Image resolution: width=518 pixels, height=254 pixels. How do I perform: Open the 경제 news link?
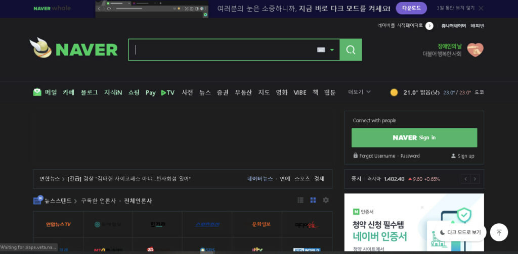click(x=319, y=179)
